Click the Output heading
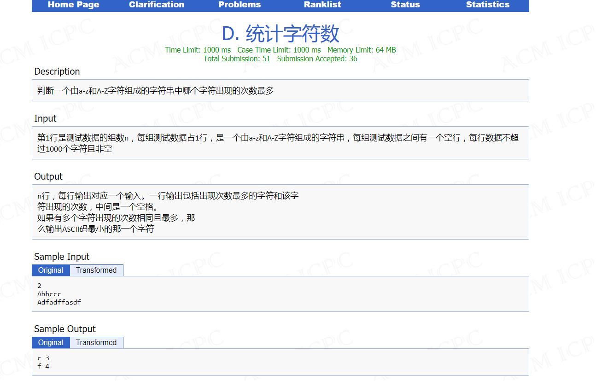Image resolution: width=596 pixels, height=381 pixels. [48, 176]
